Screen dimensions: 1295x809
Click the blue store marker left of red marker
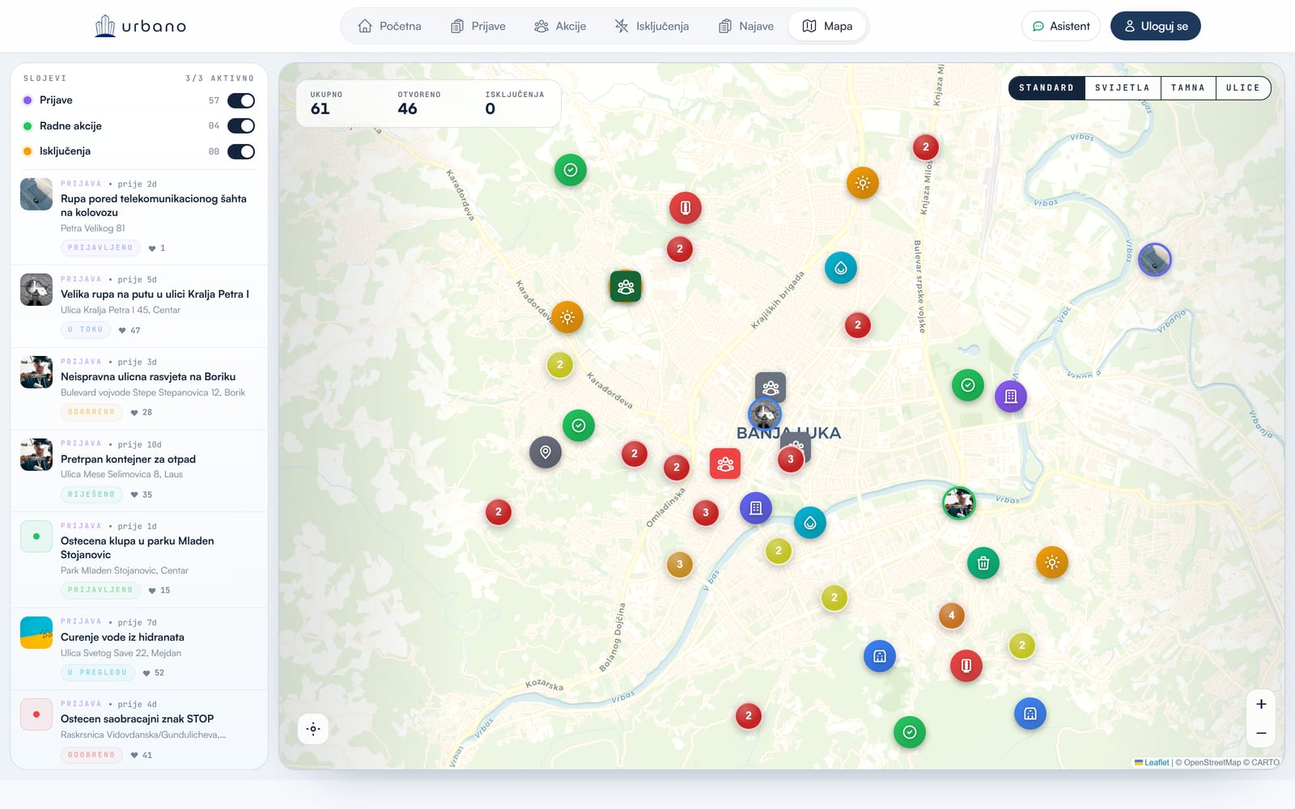[880, 656]
